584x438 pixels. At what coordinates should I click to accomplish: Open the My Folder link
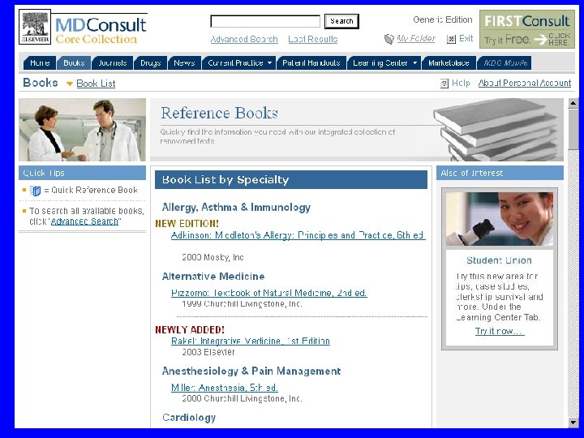click(415, 38)
